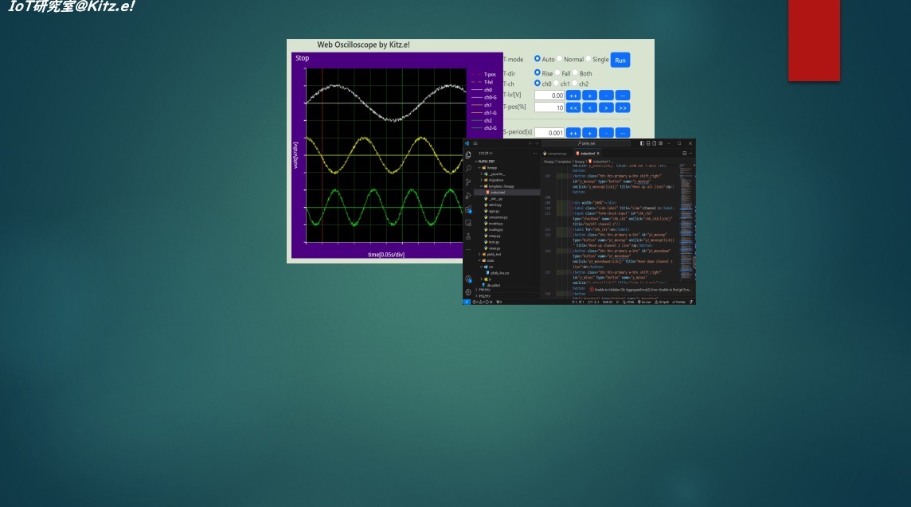Click the remote connection icon in the status bar
Viewport: 911px width, 507px height.
(x=466, y=302)
